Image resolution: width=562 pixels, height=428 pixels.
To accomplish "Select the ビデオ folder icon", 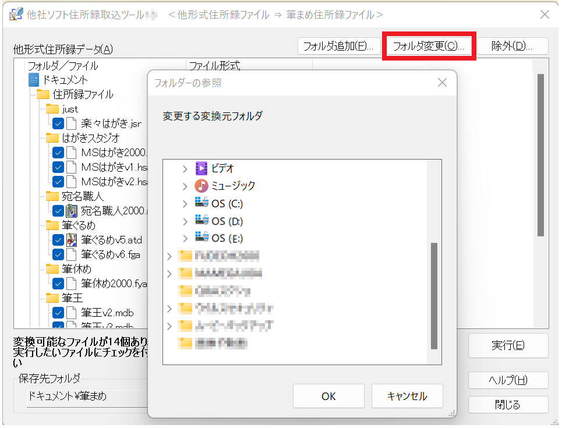I will pos(202,168).
